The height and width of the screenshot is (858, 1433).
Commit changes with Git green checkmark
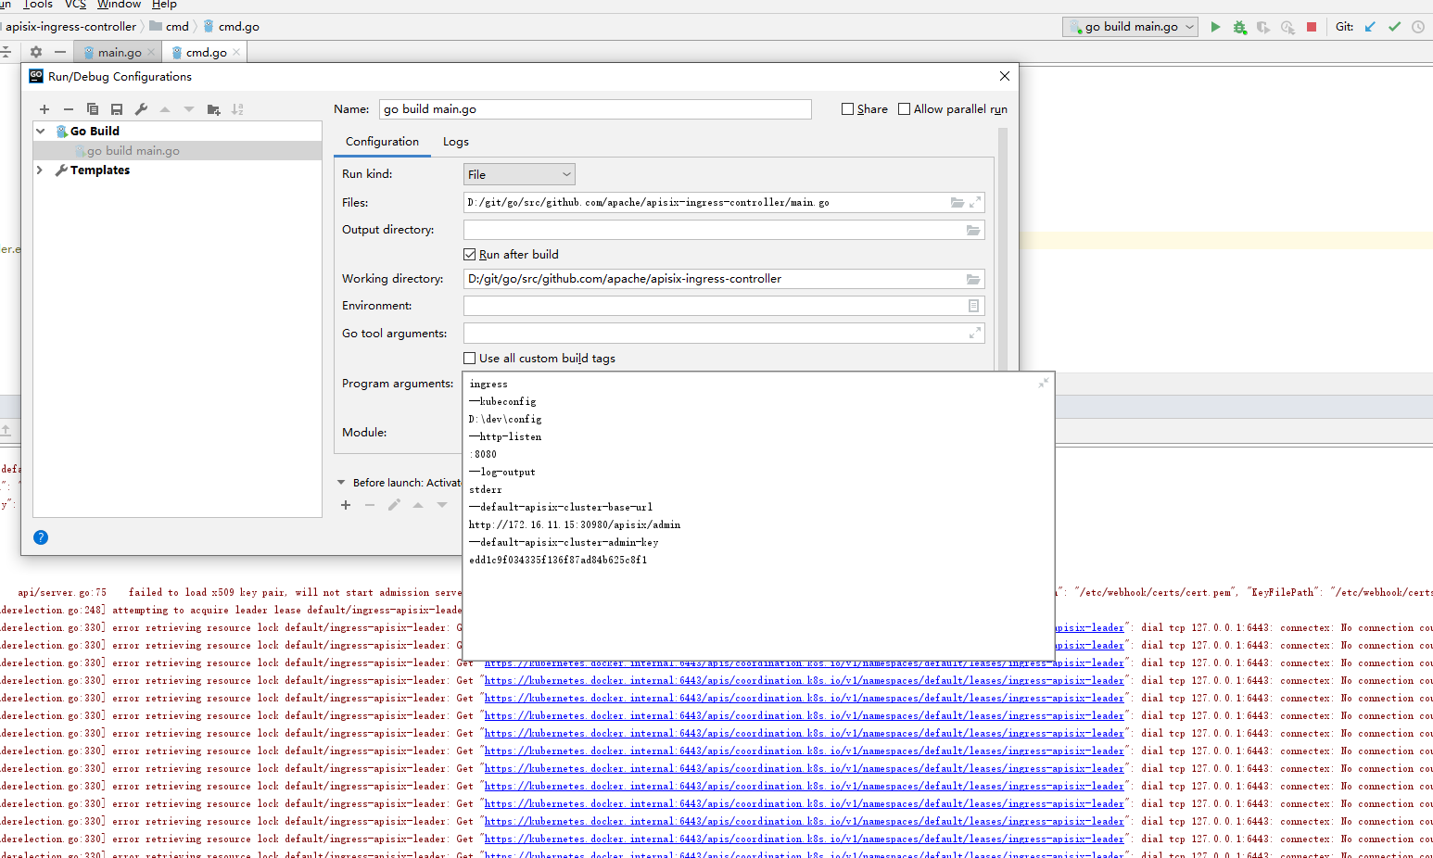(x=1394, y=27)
